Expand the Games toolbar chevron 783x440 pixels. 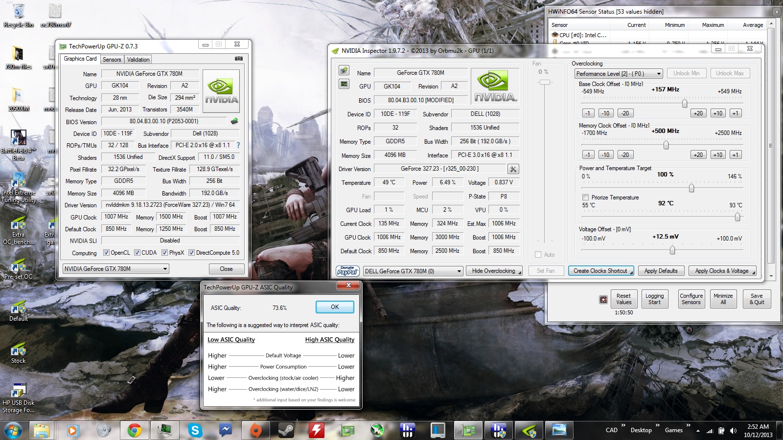pos(688,425)
